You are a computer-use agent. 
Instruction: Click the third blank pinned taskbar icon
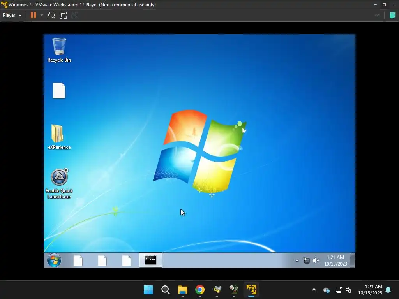[x=126, y=260]
